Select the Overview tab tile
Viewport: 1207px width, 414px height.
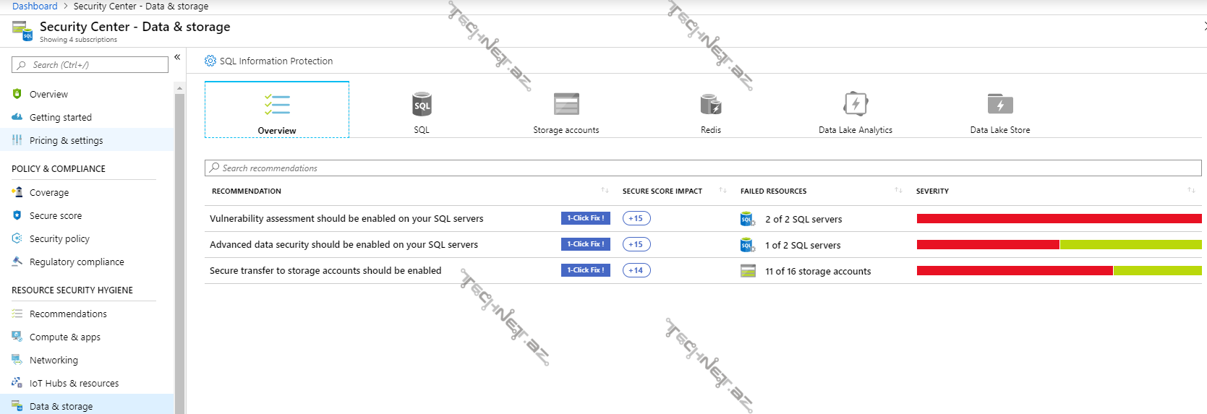click(x=277, y=110)
